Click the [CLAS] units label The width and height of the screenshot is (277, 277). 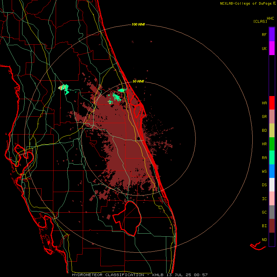(x=260, y=21)
